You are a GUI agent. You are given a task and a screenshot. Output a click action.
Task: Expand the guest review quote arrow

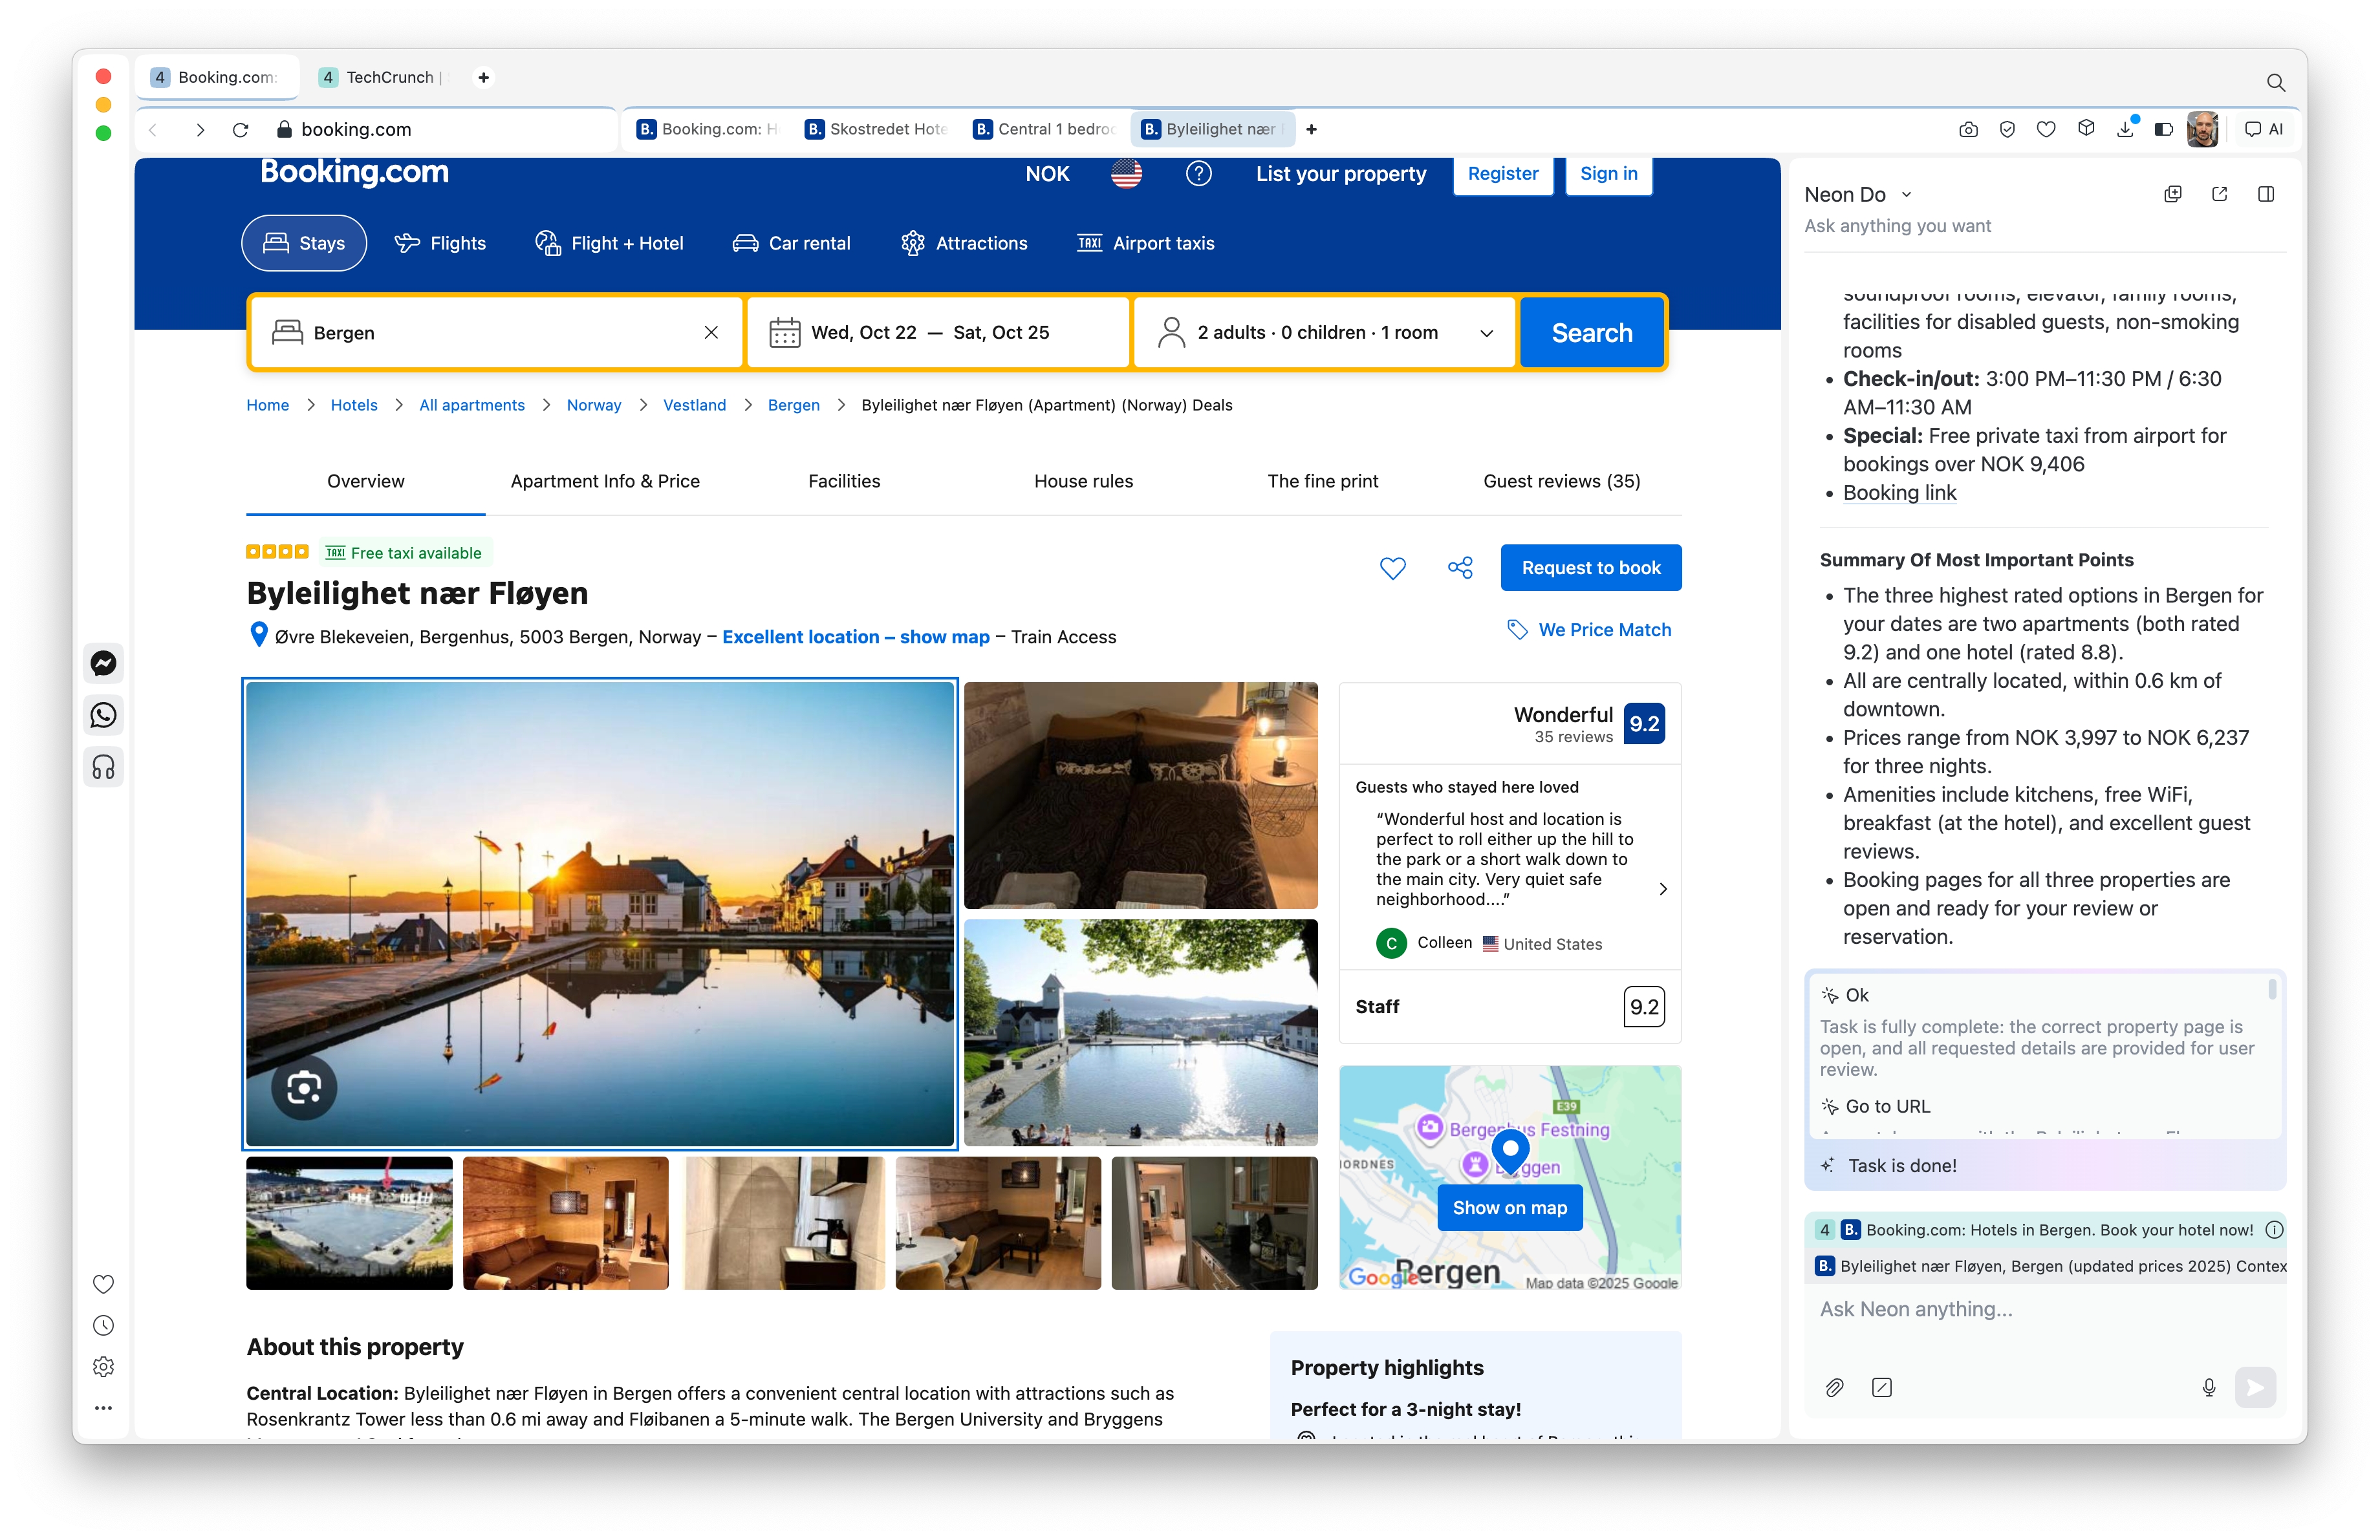tap(1662, 888)
